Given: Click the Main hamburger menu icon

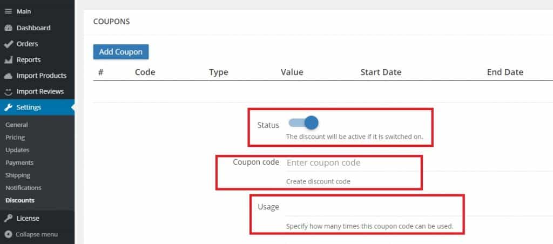Looking at the screenshot, I should [x=8, y=12].
